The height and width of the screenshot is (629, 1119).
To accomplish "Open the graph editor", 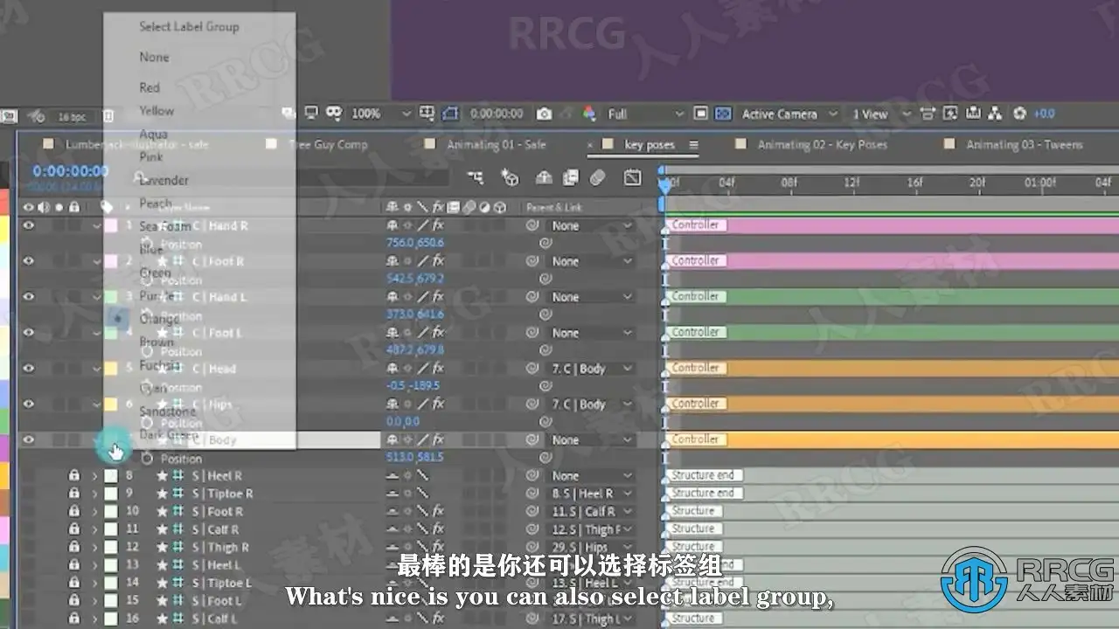I will coord(632,178).
